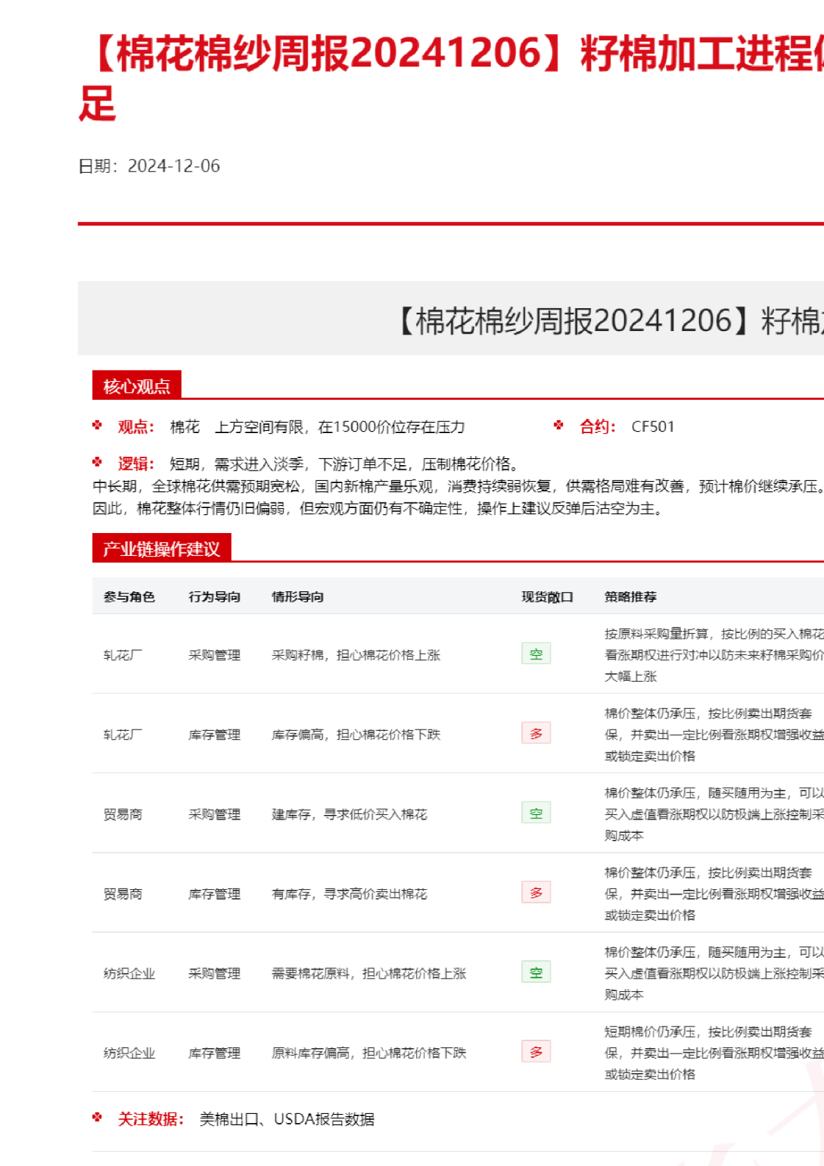Click the red bullet icon before 观点
This screenshot has height=1166, width=824.
[x=97, y=425]
